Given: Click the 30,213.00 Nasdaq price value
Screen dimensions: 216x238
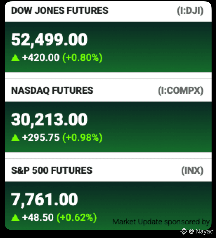Looking at the screenshot, I should tap(49, 120).
